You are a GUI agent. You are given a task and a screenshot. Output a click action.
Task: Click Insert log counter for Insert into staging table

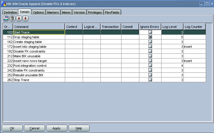(195, 47)
